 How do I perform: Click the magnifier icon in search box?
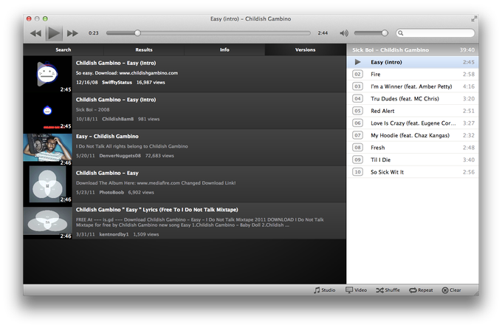pos(401,33)
